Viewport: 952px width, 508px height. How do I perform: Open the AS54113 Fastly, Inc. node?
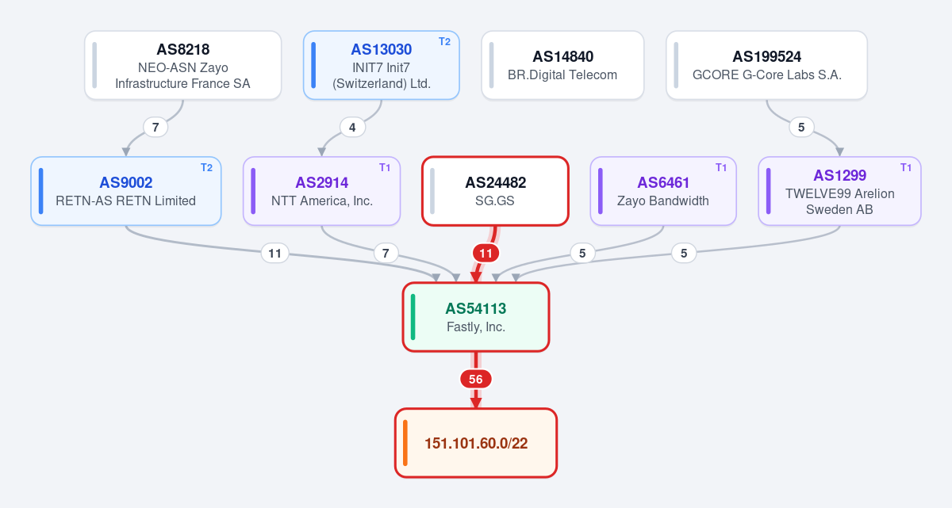476,317
